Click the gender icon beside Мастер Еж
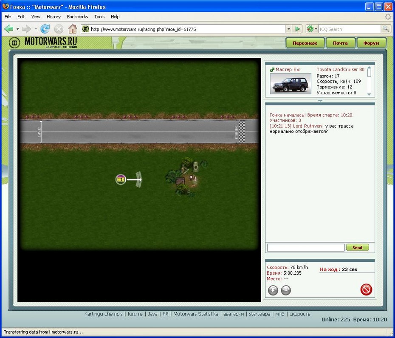This screenshot has height=338, width=395. tap(272, 70)
